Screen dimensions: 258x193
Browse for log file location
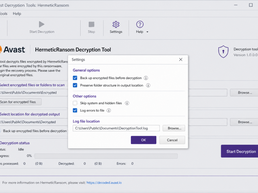[174, 128]
